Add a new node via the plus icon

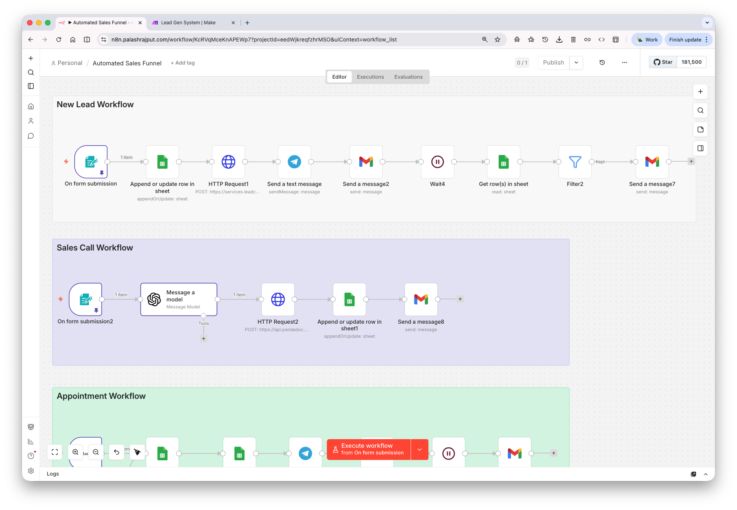tap(700, 92)
